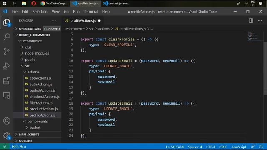
Task: Select the profileActions.js editor tab
Action: [x=83, y=20]
